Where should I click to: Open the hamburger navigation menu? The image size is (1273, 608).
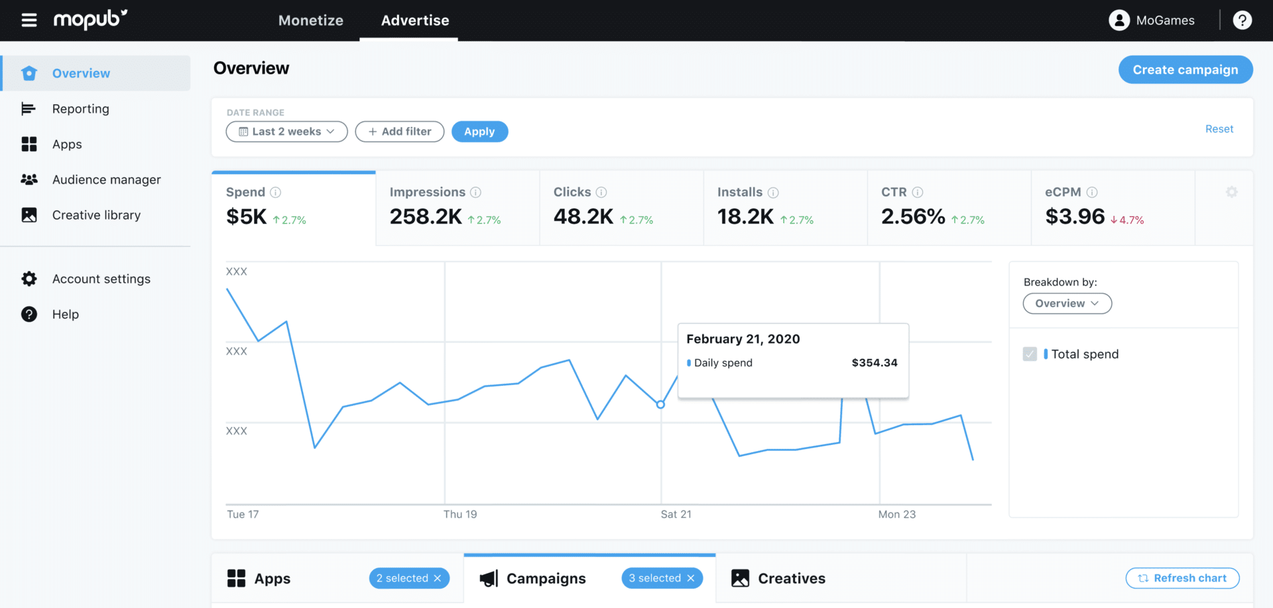click(x=29, y=20)
